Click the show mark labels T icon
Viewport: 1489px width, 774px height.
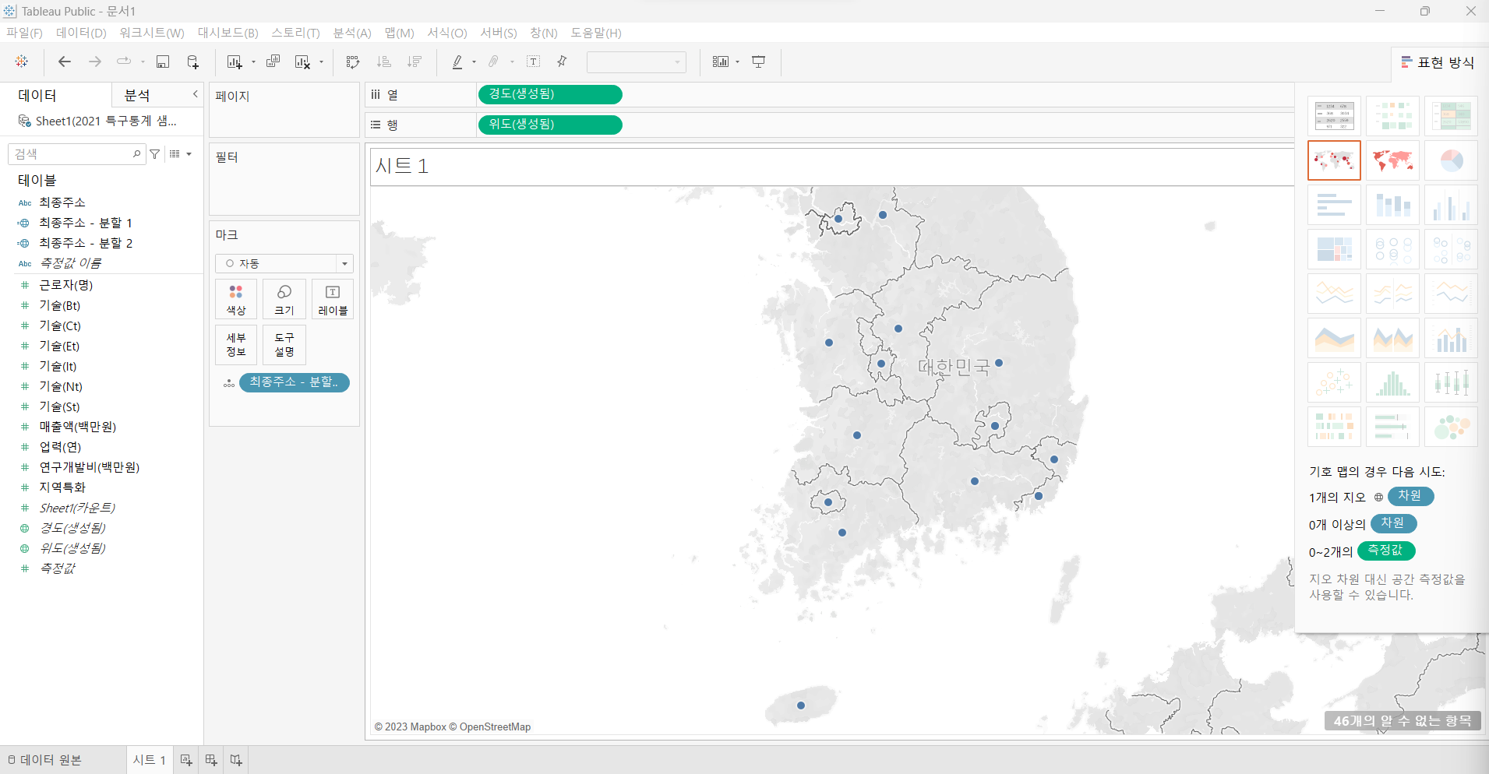pyautogui.click(x=534, y=62)
